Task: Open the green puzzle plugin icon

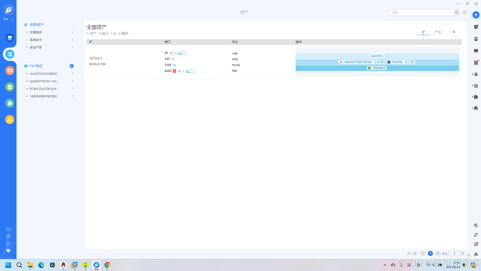Action: 10,103
